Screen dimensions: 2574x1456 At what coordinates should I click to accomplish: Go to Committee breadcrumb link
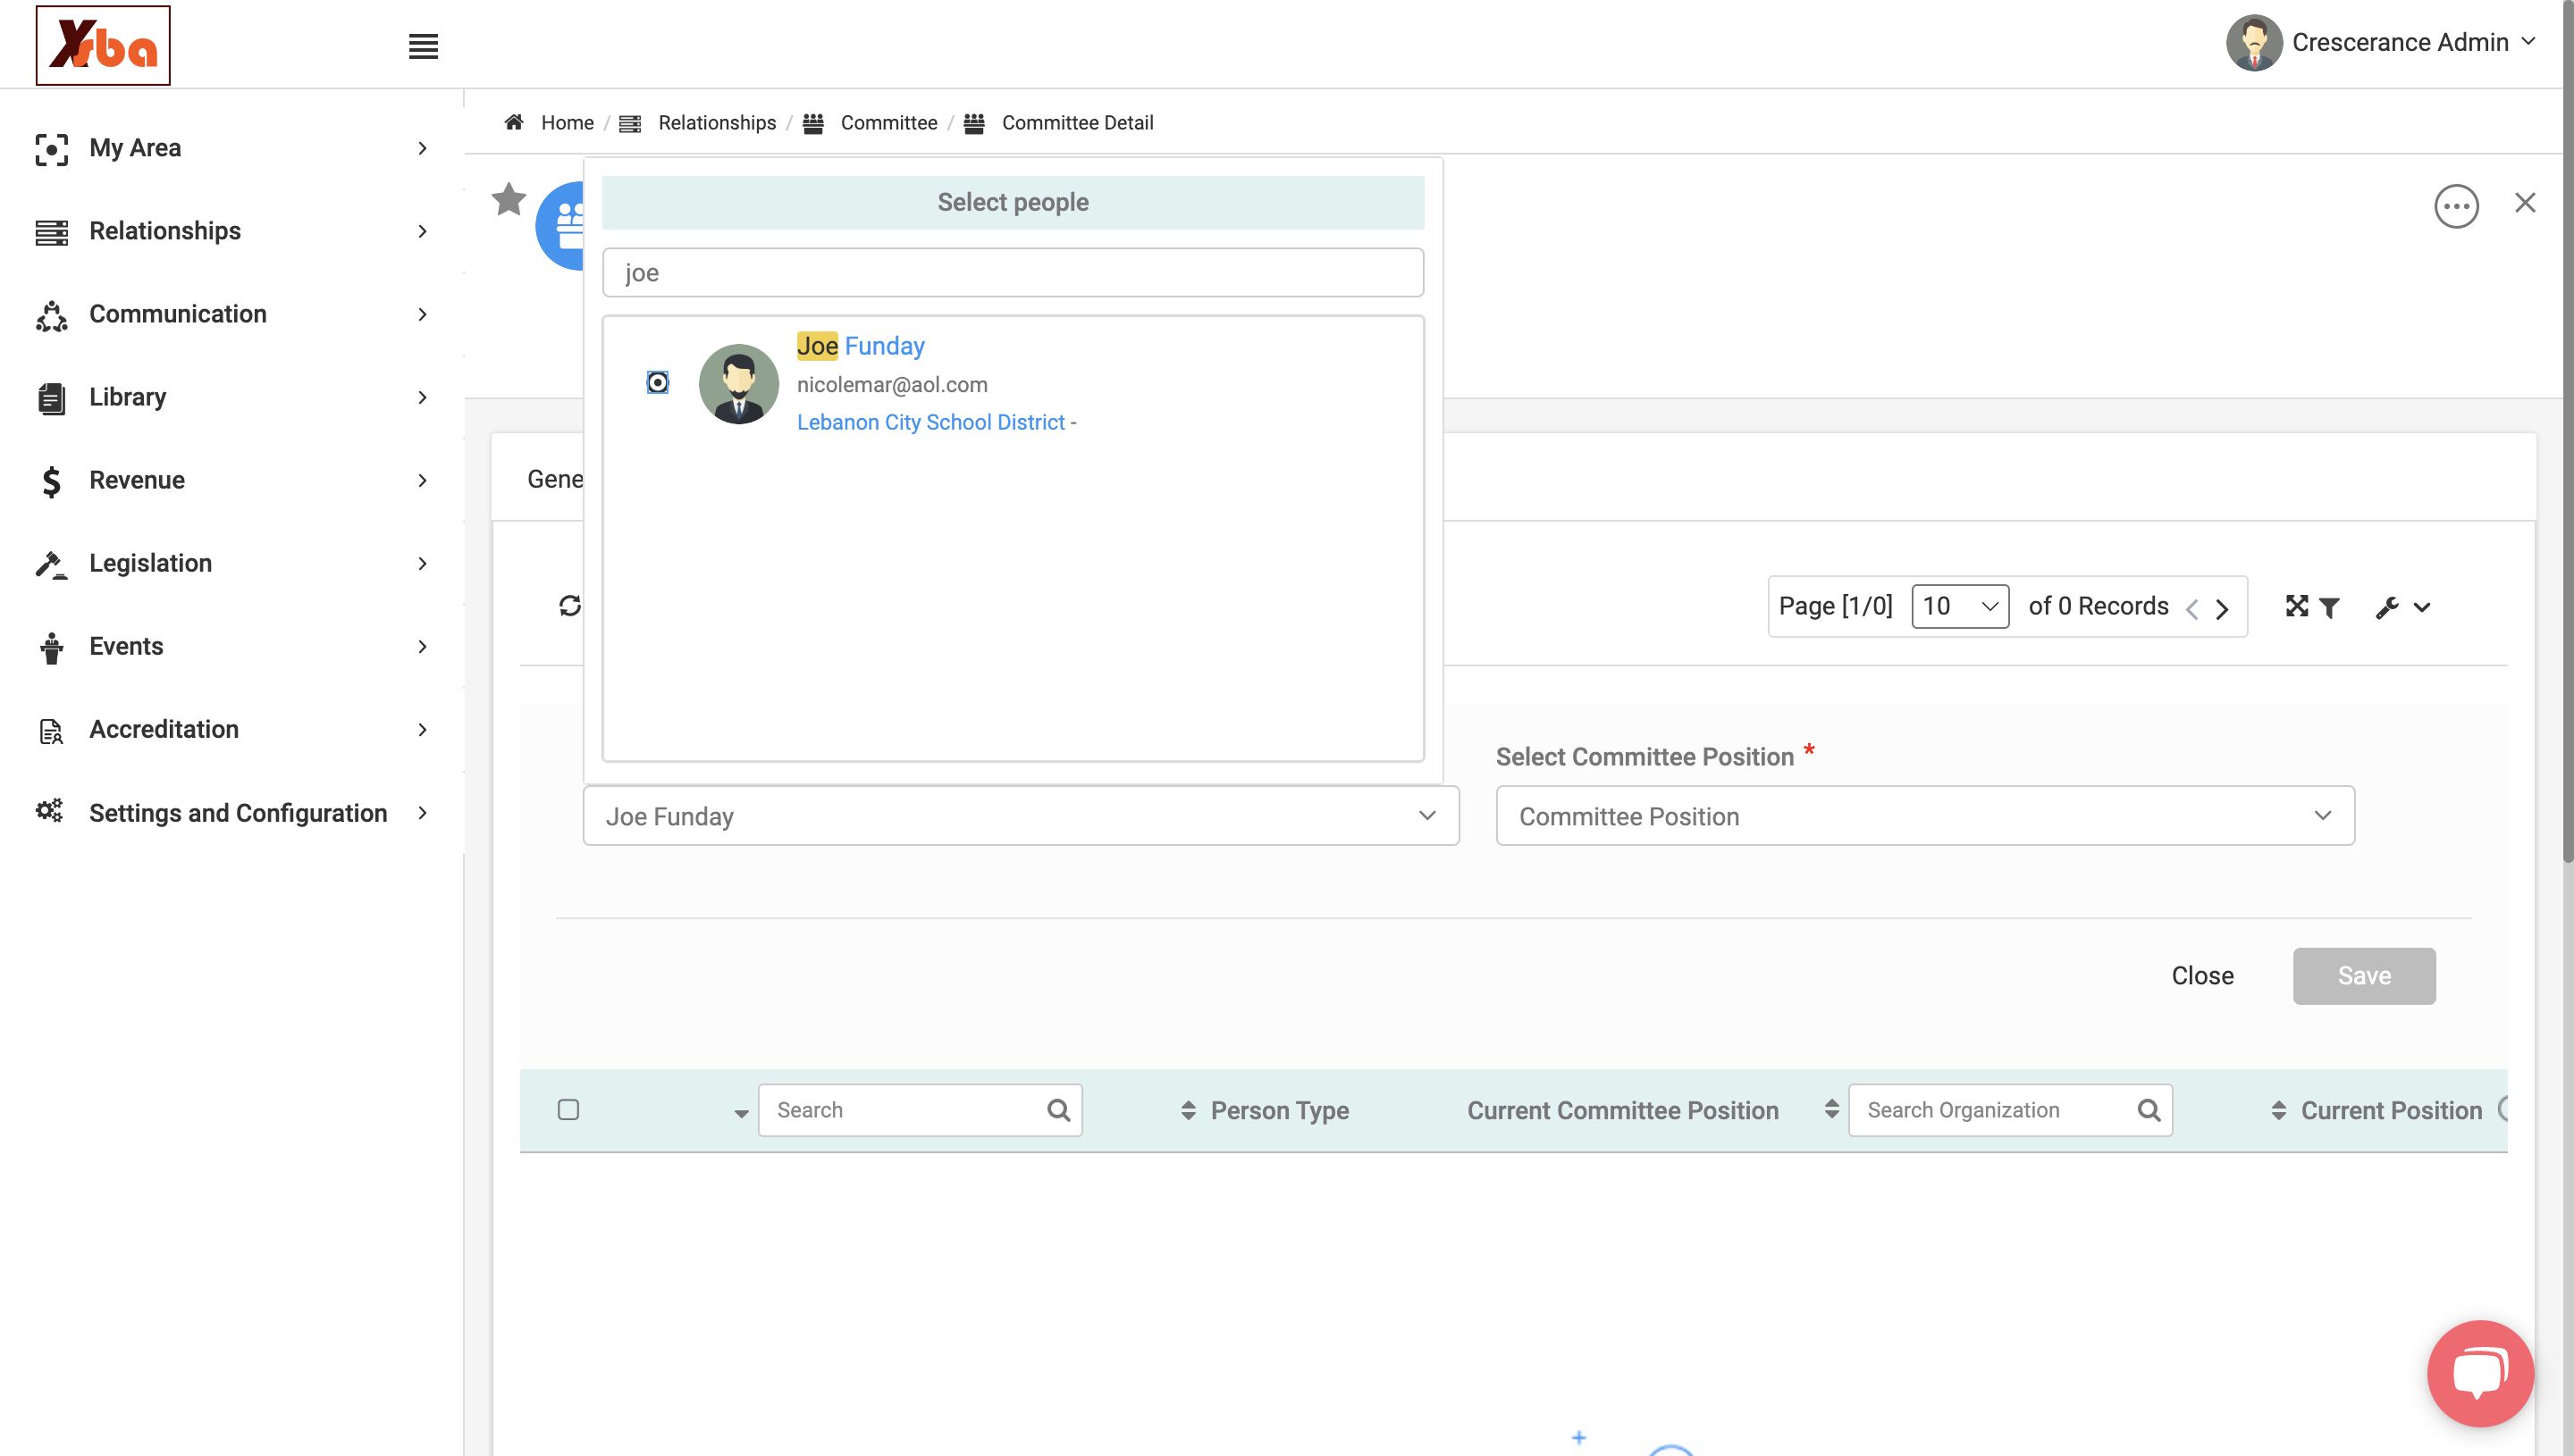point(888,122)
